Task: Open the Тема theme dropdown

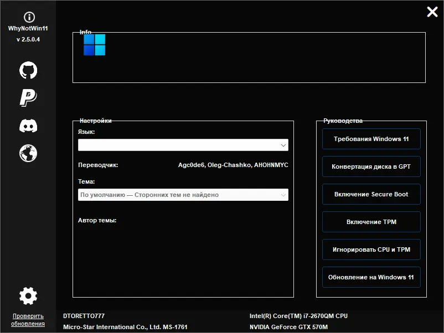Action: (x=183, y=195)
